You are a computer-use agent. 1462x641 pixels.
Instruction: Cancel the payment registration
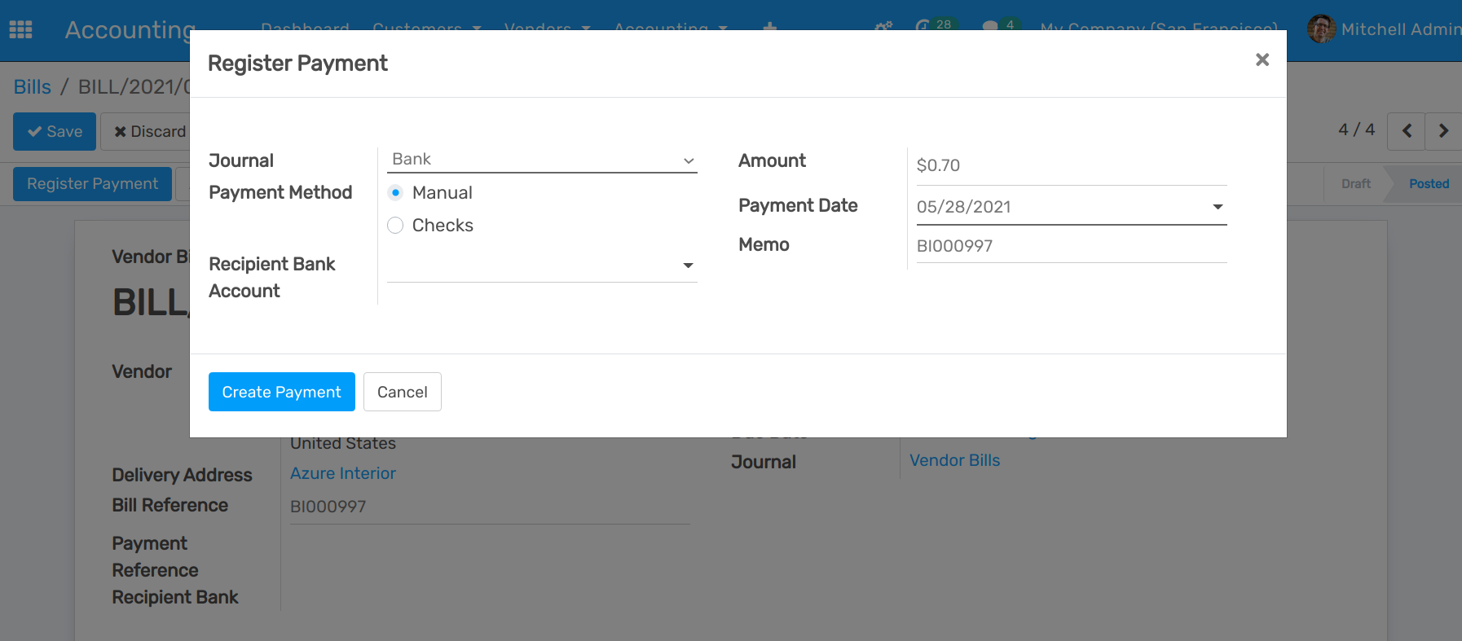(x=402, y=392)
